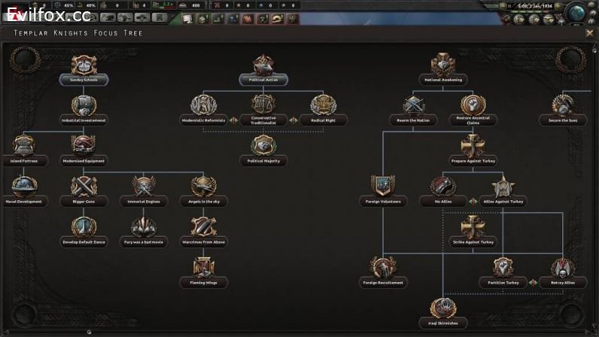Pick the Radical Right exclusive focus
The height and width of the screenshot is (337, 599).
[323, 106]
